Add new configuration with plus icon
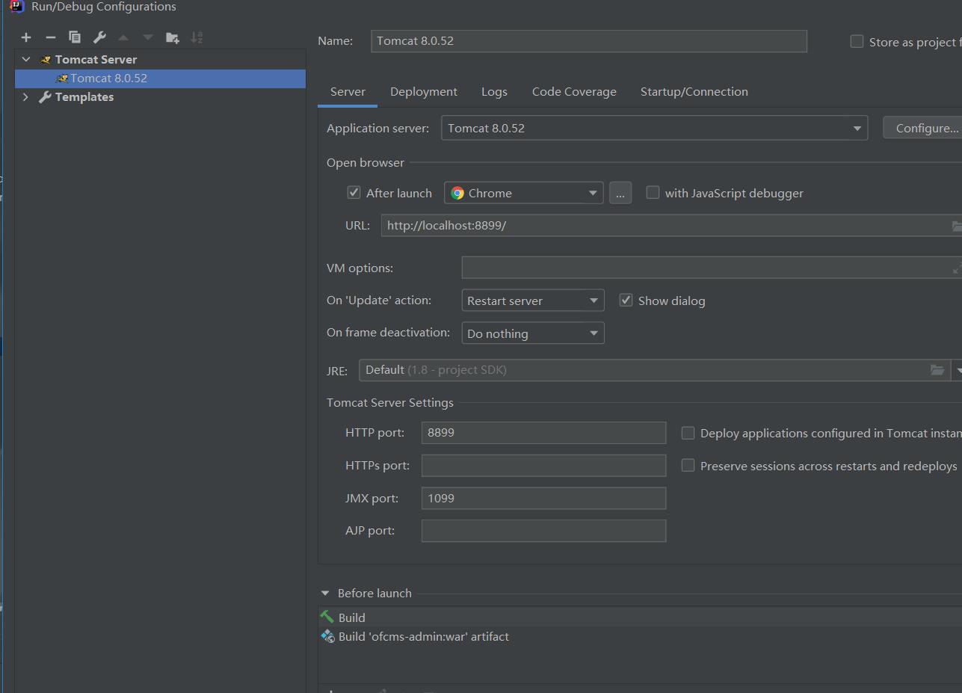The image size is (962, 693). point(26,37)
